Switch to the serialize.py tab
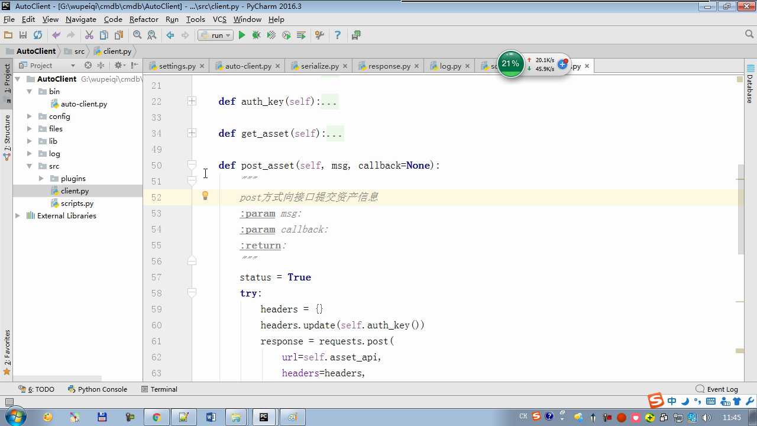Viewport: 757px width, 426px height. pyautogui.click(x=319, y=66)
